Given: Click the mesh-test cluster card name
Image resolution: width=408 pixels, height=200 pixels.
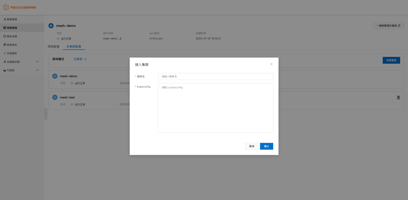Looking at the screenshot, I should pyautogui.click(x=67, y=97).
